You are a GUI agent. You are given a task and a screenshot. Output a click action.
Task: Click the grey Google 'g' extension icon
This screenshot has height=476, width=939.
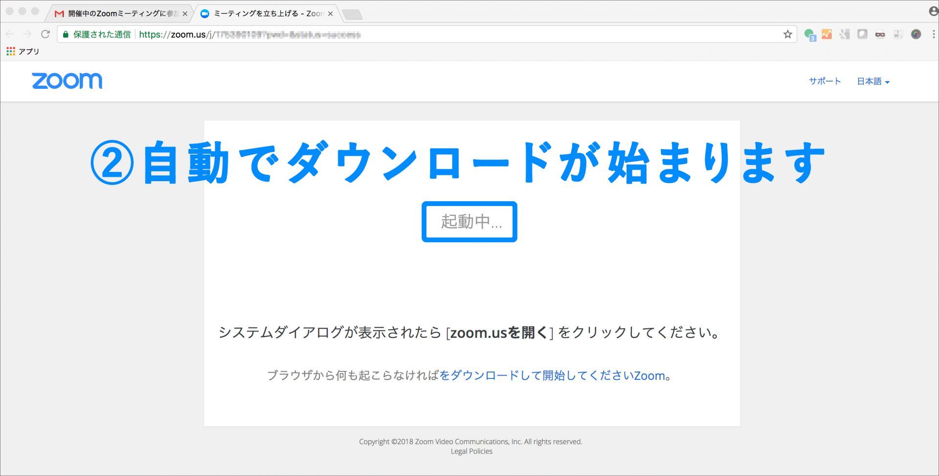pyautogui.click(x=845, y=34)
